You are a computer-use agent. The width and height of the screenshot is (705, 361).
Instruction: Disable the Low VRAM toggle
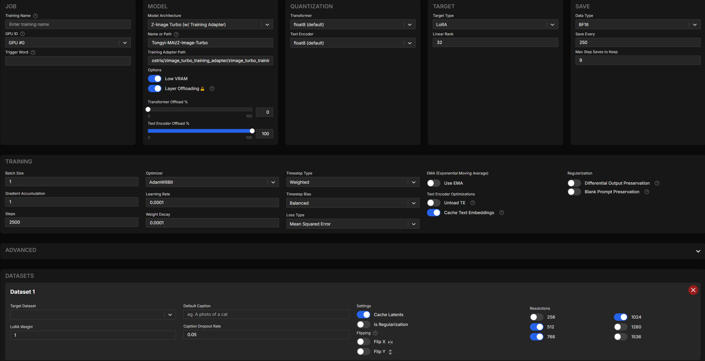pyautogui.click(x=155, y=79)
